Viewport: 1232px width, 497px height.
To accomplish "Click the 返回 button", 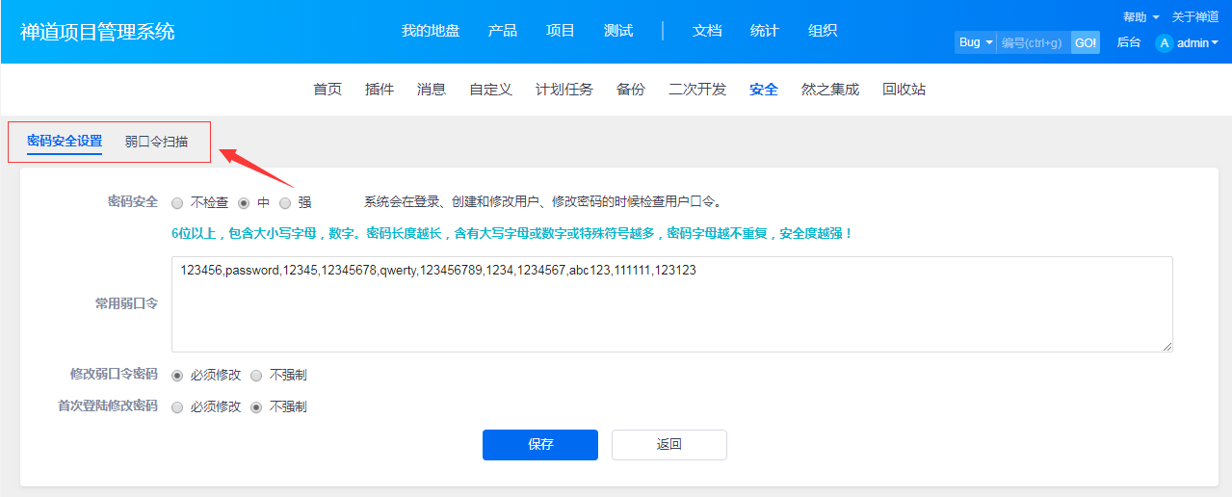I will 669,445.
